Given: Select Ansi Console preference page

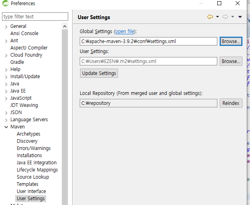Looking at the screenshot, I should coord(24,34).
